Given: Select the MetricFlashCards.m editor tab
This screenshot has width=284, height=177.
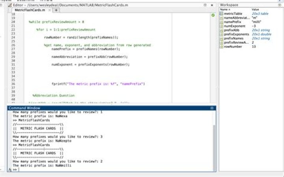Looking at the screenshot, I should (30, 10).
